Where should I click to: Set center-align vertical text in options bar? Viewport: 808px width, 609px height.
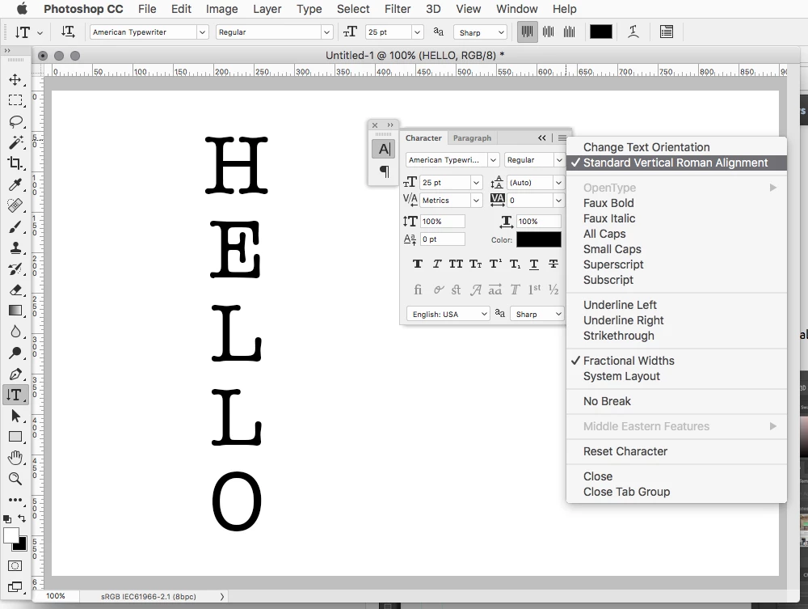click(549, 32)
